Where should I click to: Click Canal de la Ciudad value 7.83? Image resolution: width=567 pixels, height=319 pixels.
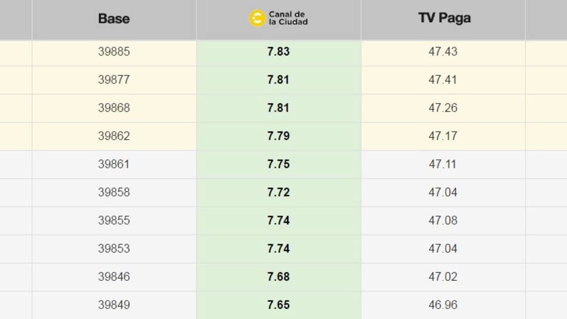pos(279,51)
